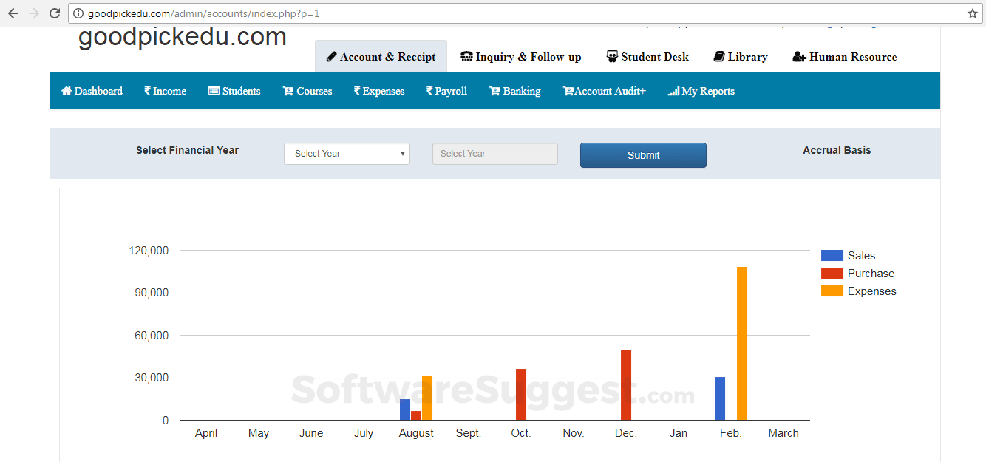
Task: Click the rupee icon beside Income
Action: 147,91
